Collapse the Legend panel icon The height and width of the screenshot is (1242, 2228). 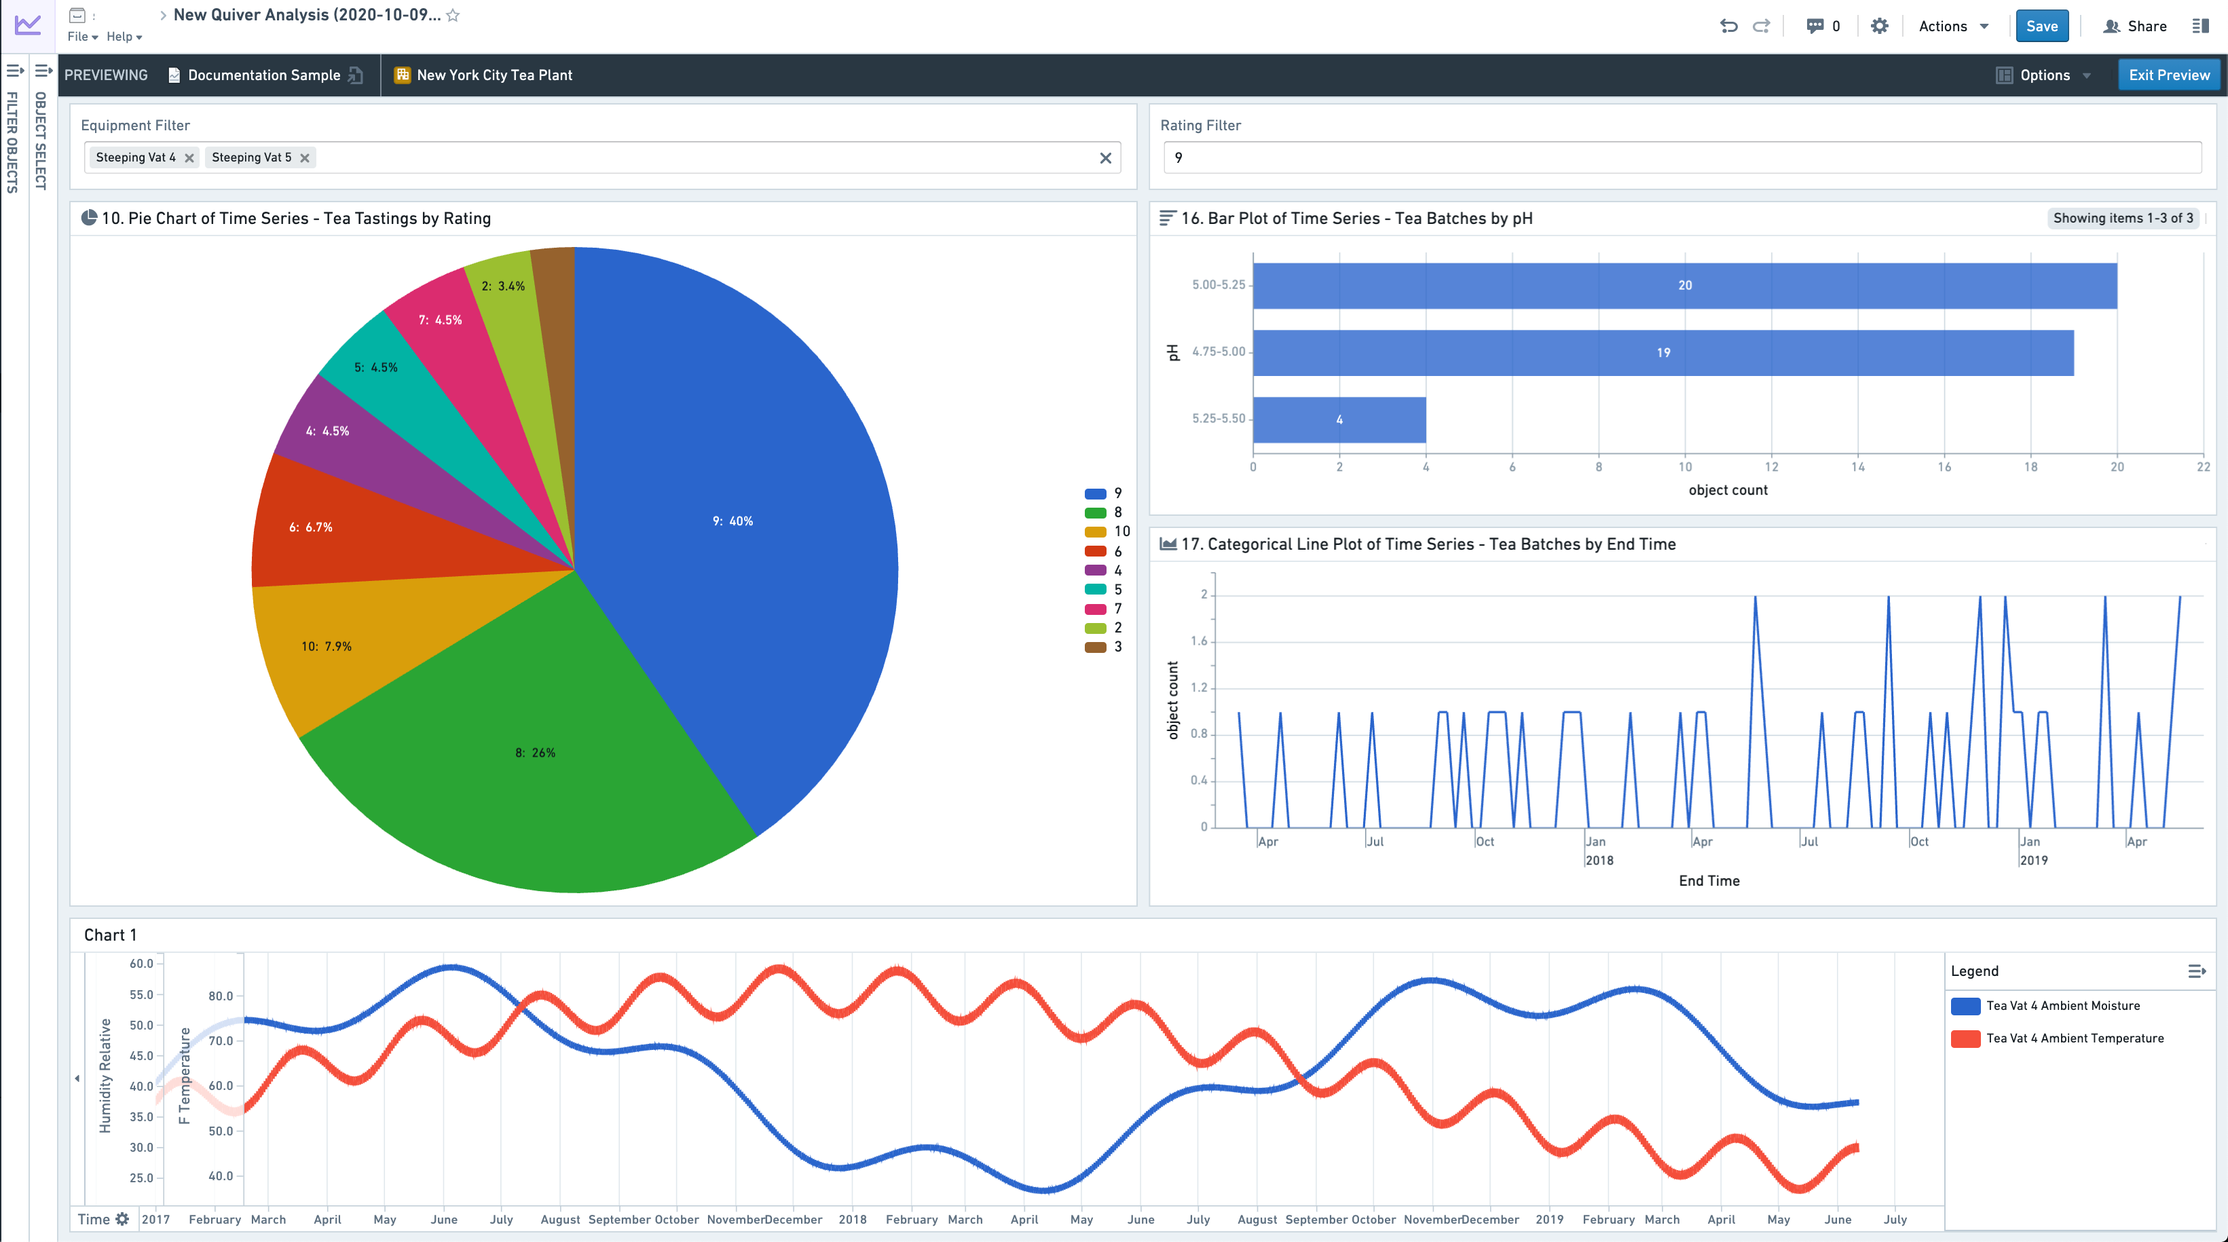2196,971
